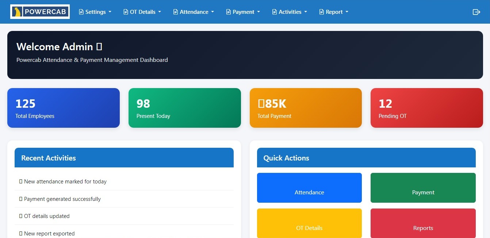
Task: Click the Quick Actions header
Action: [366, 158]
